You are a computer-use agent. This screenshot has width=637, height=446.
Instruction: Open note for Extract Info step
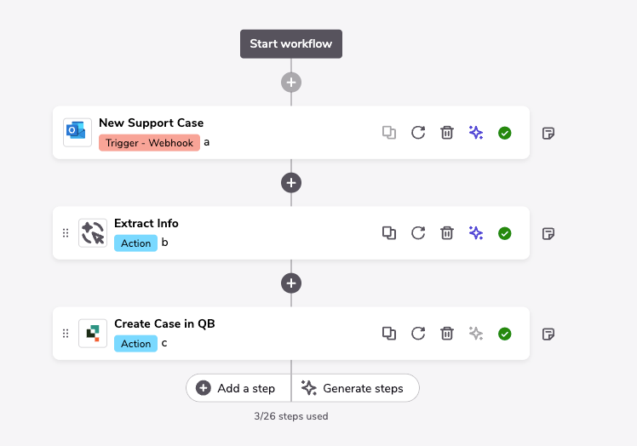[x=548, y=232]
